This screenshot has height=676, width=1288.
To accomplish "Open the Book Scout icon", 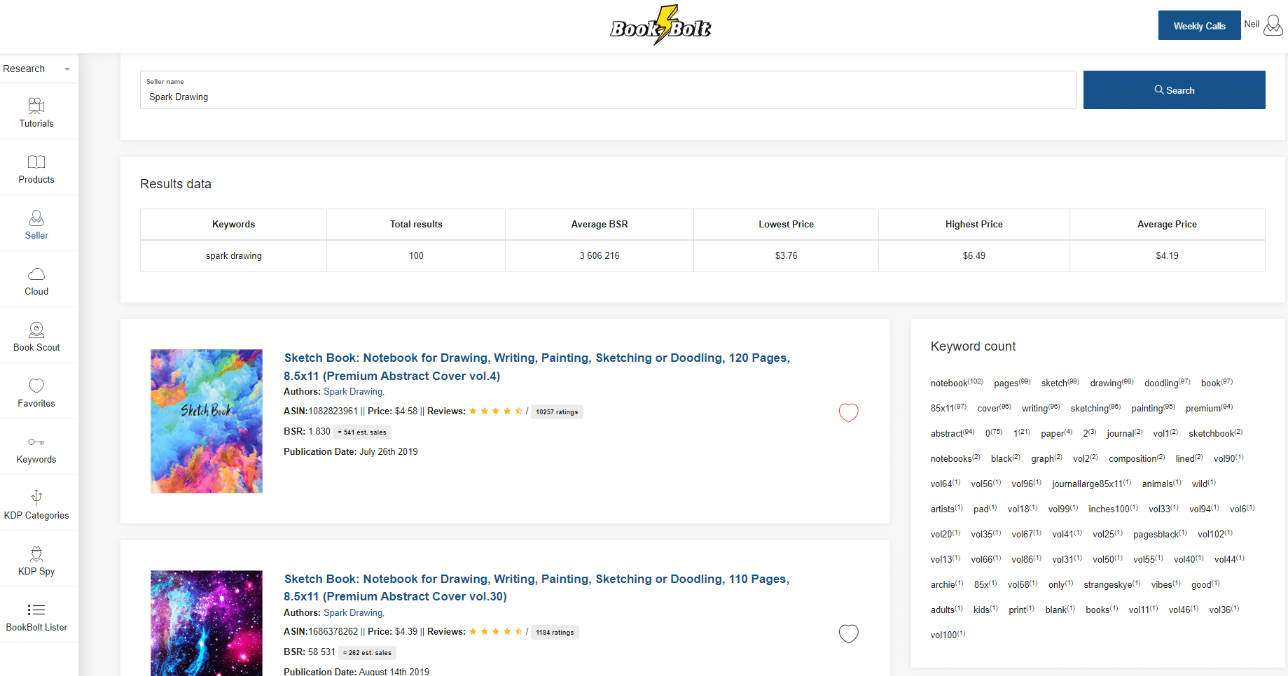I will [36, 330].
